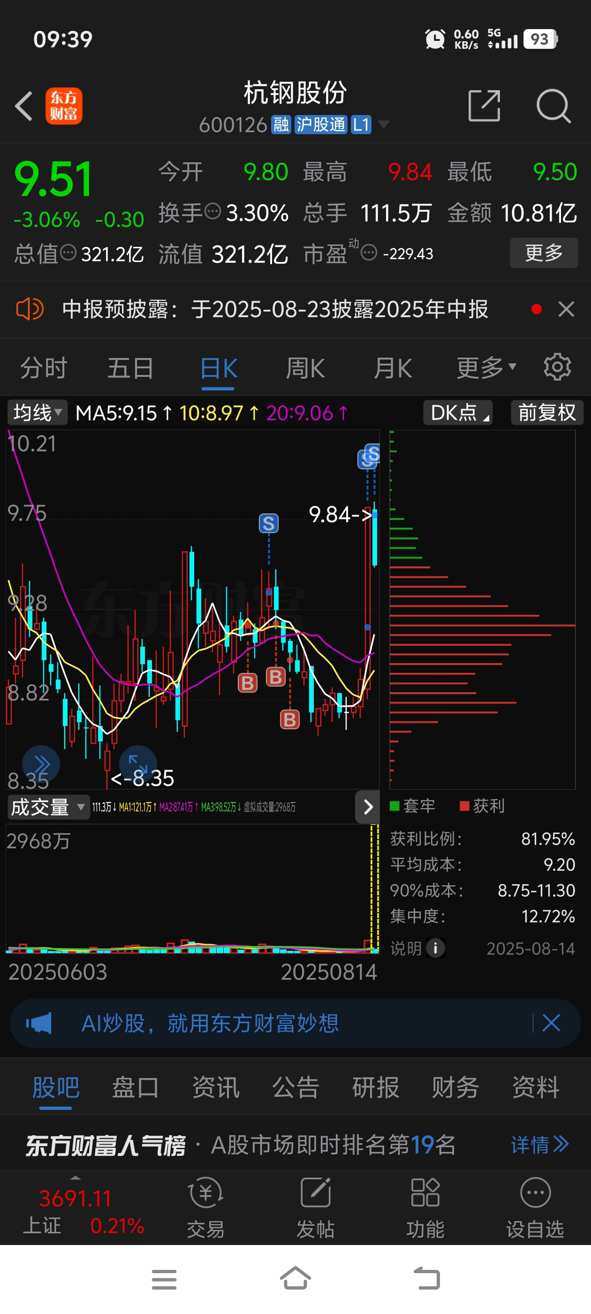Tap the 8.35 low price label
The height and width of the screenshot is (1314, 591).
143,779
